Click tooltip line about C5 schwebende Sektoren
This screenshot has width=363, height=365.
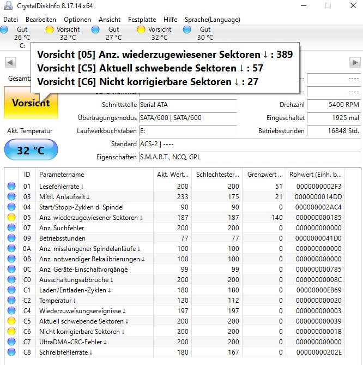pos(150,68)
